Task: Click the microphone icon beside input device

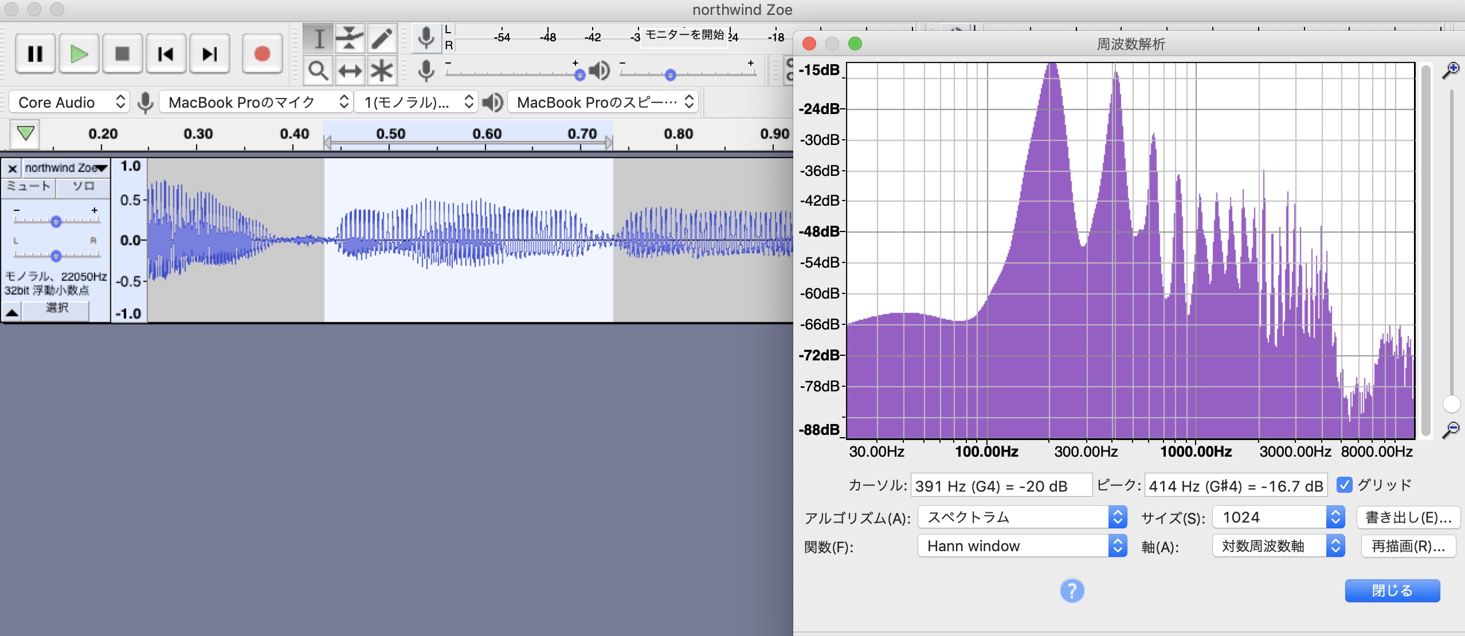Action: click(146, 103)
